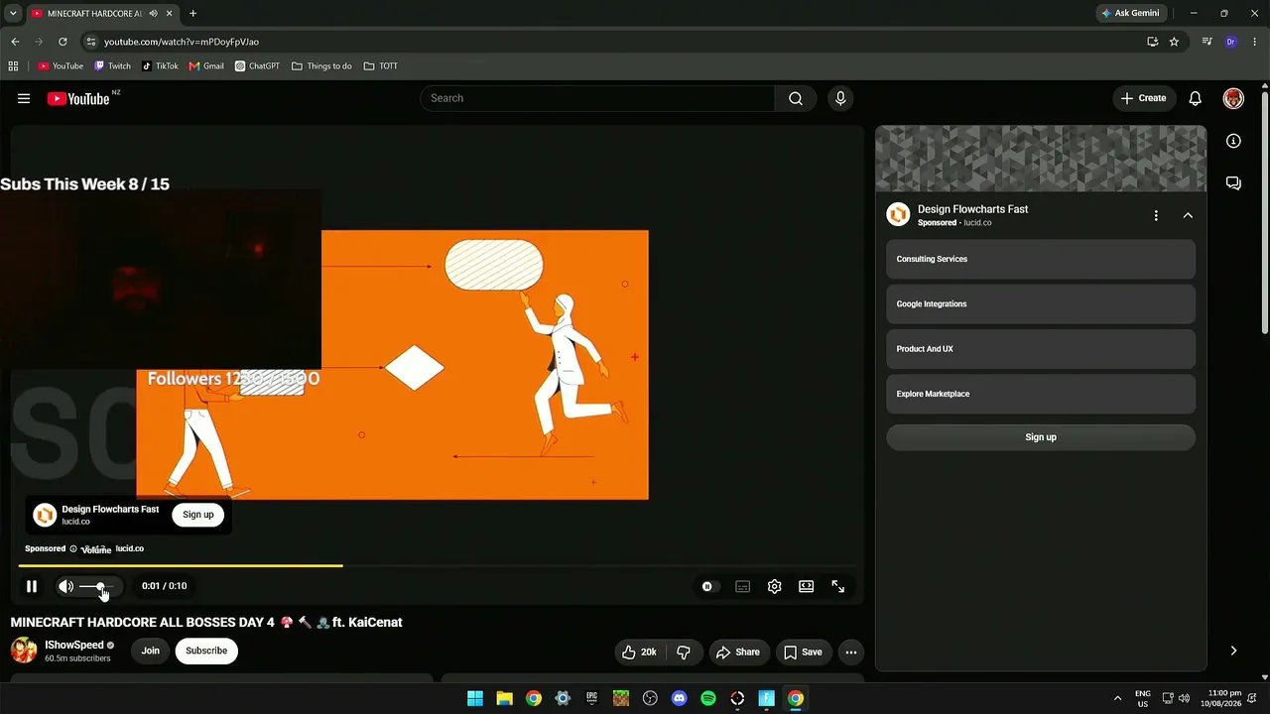1270x714 pixels.
Task: Click the search magnifier button
Action: pos(796,98)
